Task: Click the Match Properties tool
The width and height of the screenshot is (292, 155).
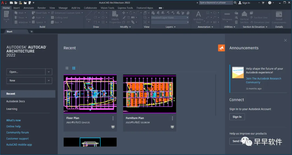Action: [115, 17]
